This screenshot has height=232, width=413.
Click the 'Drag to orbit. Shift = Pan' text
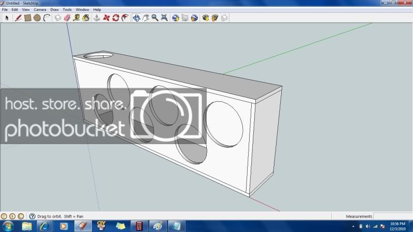(x=60, y=216)
